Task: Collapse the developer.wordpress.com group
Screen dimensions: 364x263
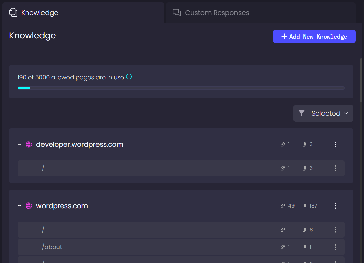Action: [20, 145]
